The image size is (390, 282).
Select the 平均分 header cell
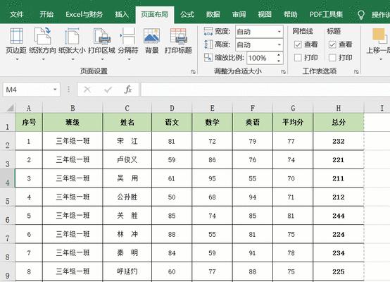point(293,122)
